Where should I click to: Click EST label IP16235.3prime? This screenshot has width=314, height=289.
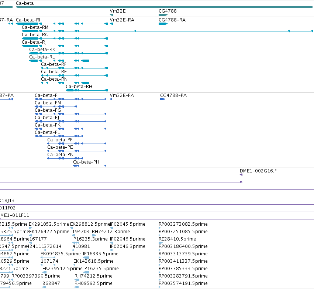click(x=90, y=239)
